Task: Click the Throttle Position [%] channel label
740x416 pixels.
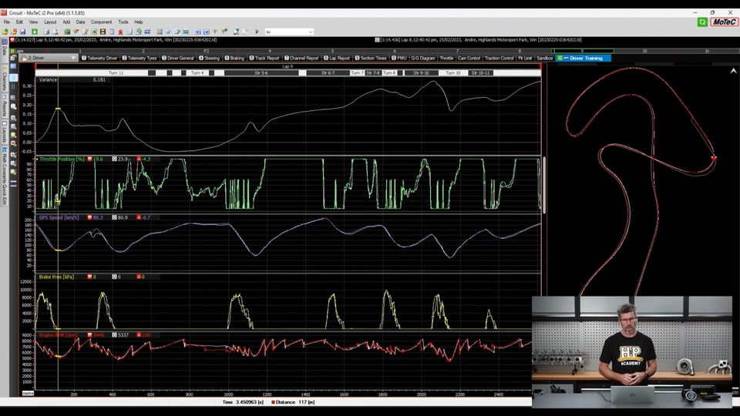Action: 62,159
